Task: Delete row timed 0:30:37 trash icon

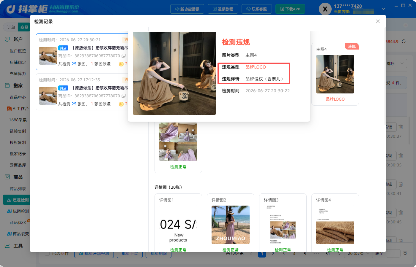Action: [x=401, y=127]
